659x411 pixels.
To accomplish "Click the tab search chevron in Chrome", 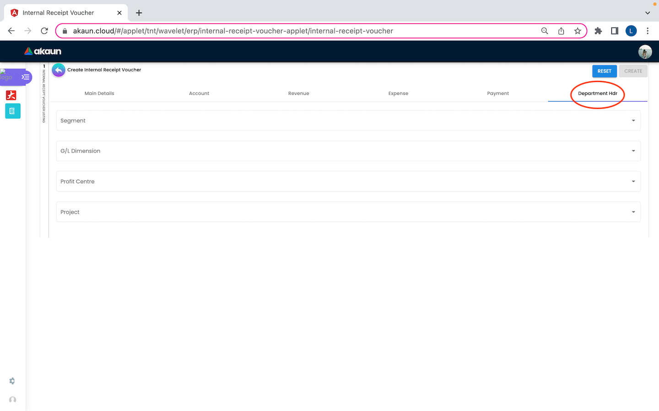I will tap(648, 13).
